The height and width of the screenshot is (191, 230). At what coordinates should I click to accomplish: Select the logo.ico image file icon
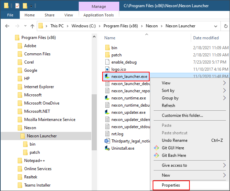pyautogui.click(x=107, y=69)
